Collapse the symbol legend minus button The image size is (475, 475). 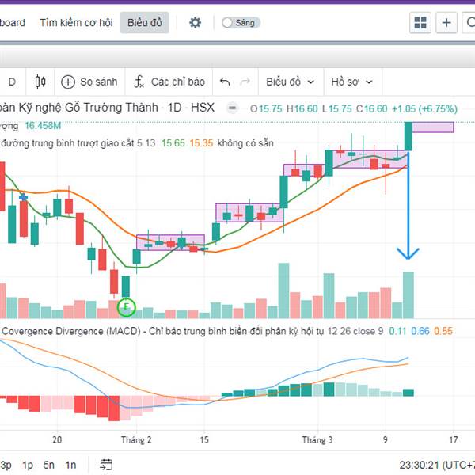pyautogui.click(x=232, y=108)
